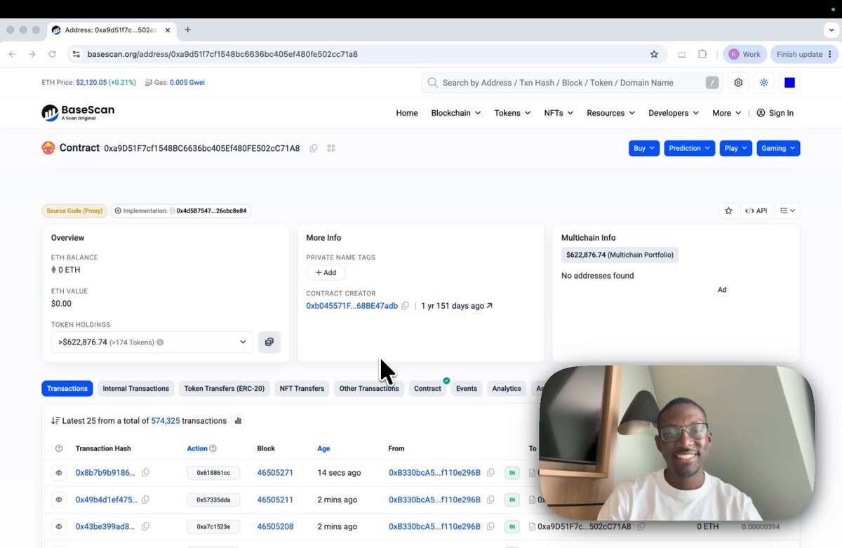Open BaseScan settings gear icon
The width and height of the screenshot is (842, 548).
pos(738,83)
